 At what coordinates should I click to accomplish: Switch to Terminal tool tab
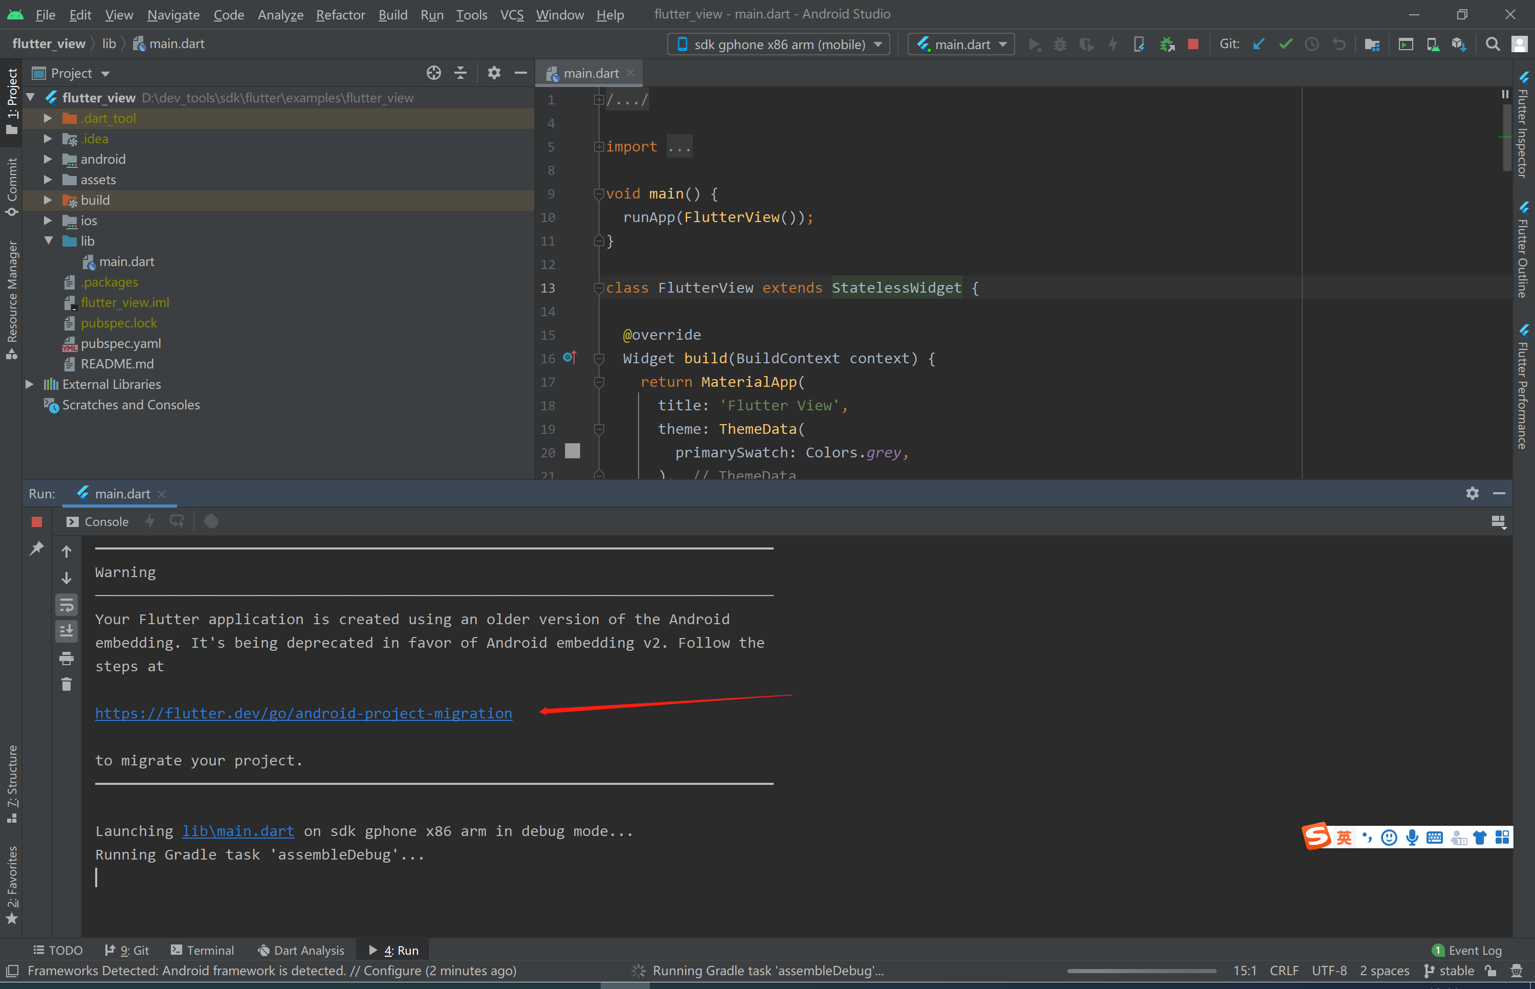pyautogui.click(x=202, y=950)
